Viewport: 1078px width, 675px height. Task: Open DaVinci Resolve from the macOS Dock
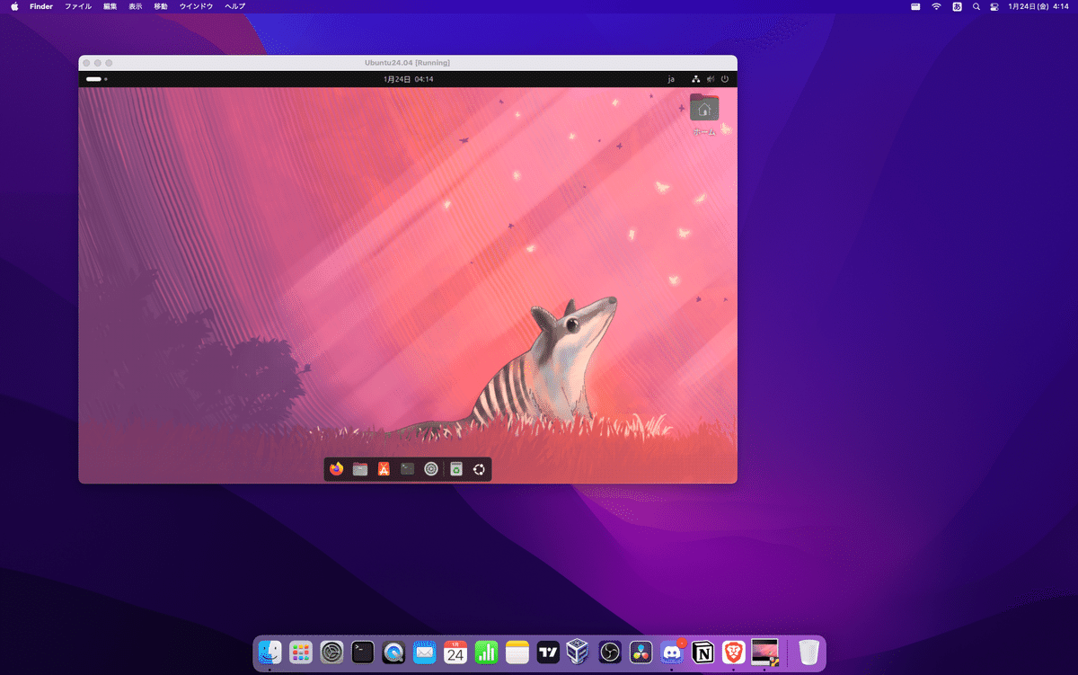coord(641,652)
